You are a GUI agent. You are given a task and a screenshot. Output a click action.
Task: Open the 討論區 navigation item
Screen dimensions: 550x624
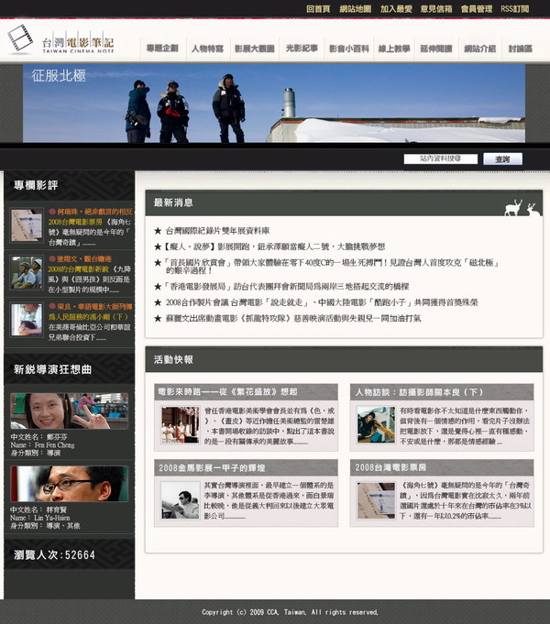point(520,48)
